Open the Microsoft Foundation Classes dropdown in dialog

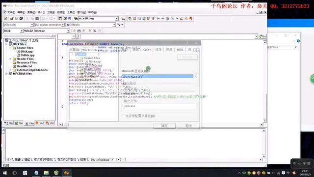(195, 76)
